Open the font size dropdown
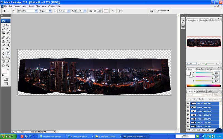This screenshot has height=139, width=223. (x=69, y=11)
